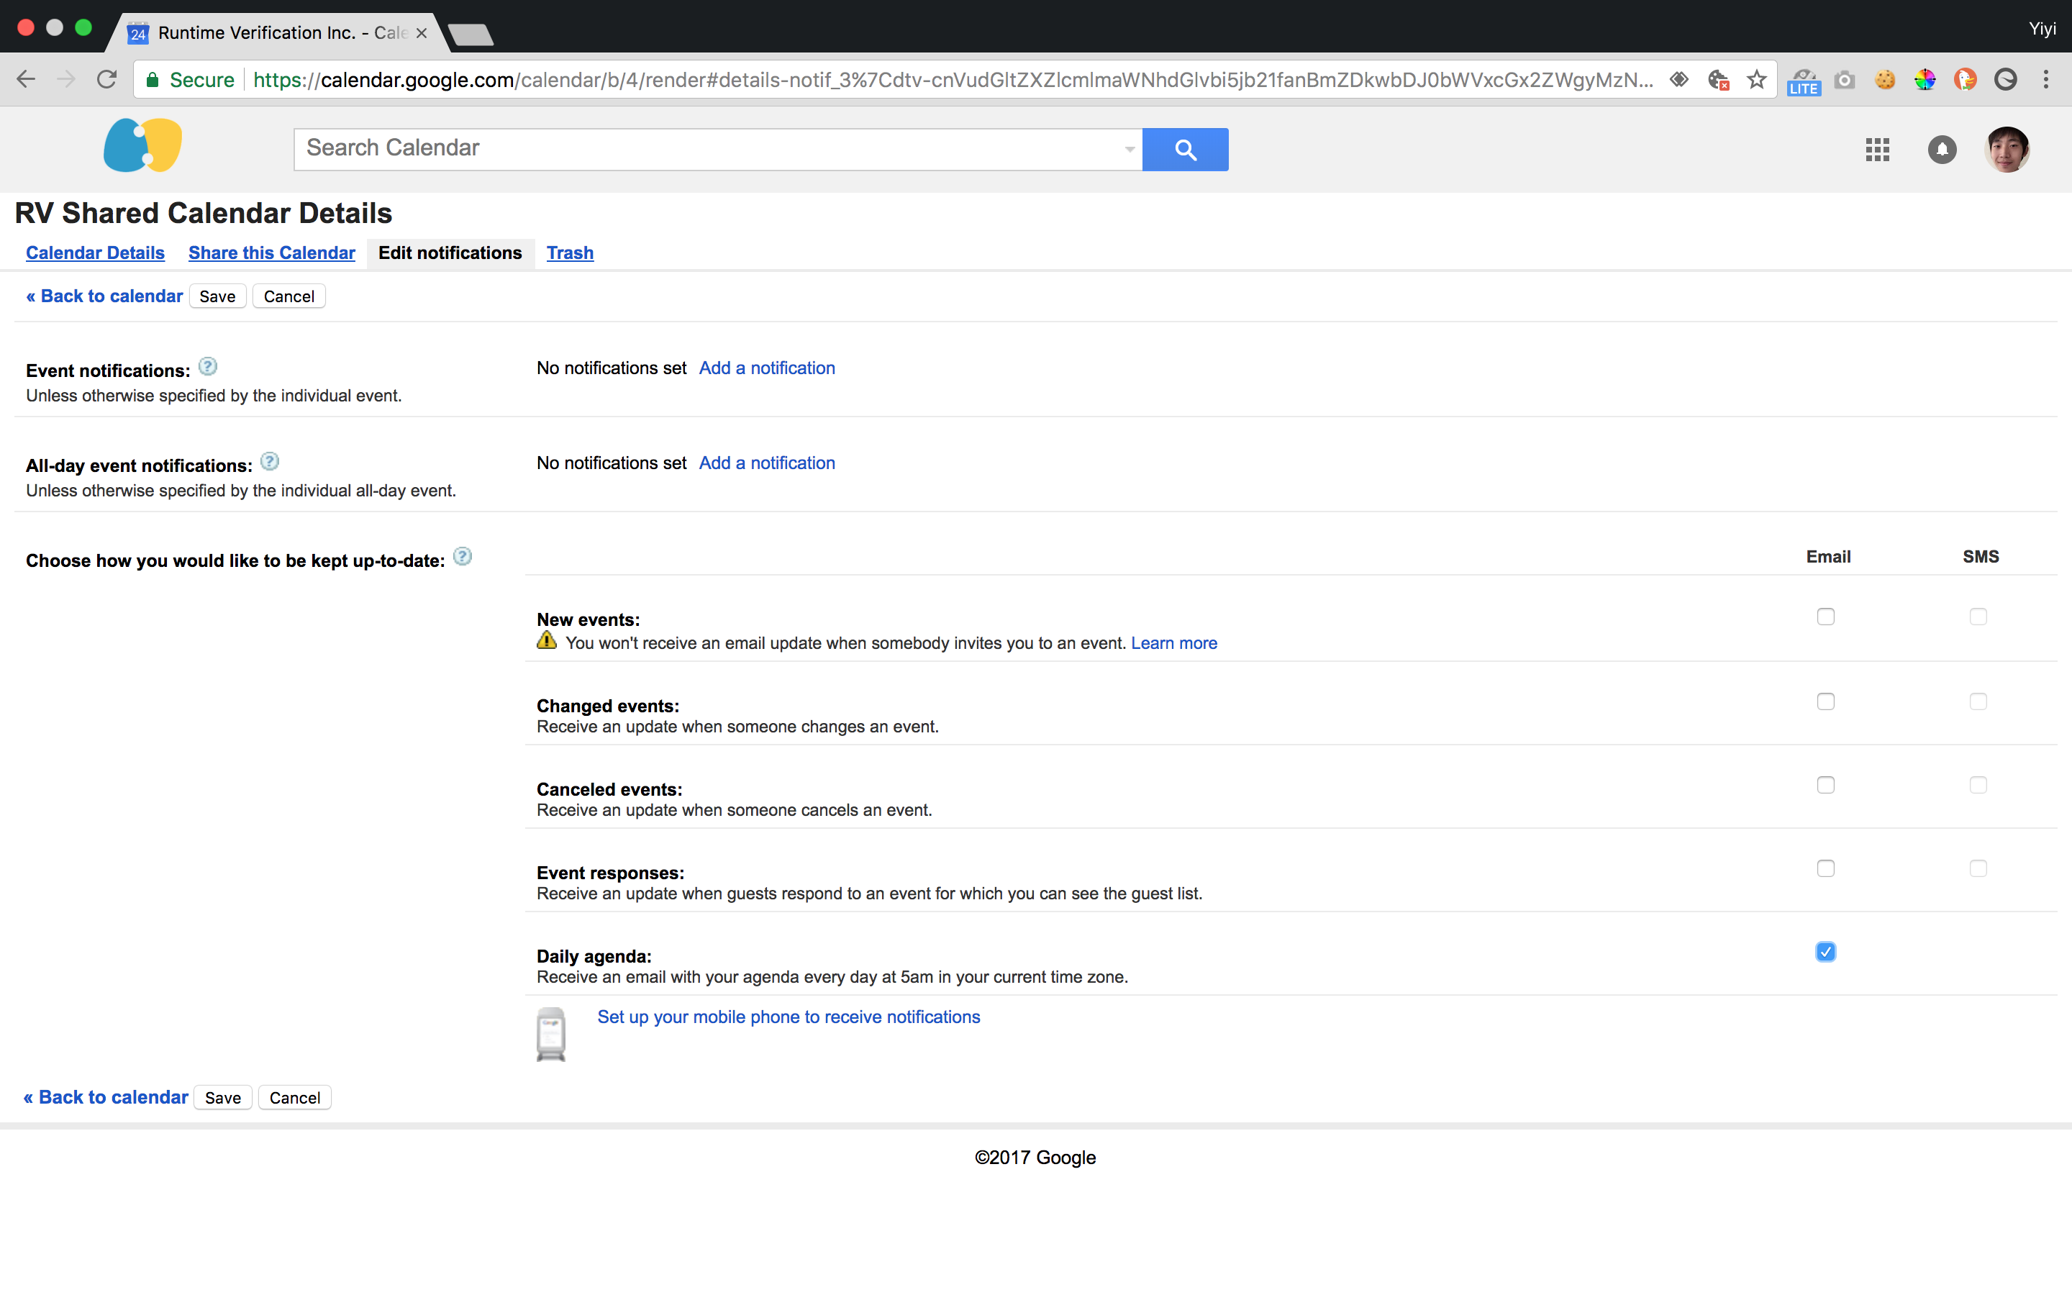Reload the page with refresh icon
Screen dimensions: 2072x1295
click(x=106, y=80)
